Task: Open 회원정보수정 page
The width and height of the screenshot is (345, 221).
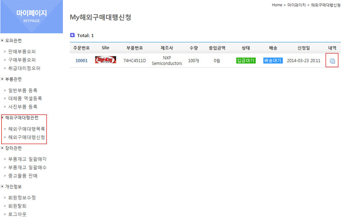Action: 22,198
